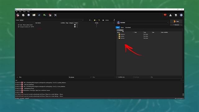Select the meshes row name
This screenshot has height=112, width=199.
click(122, 36)
